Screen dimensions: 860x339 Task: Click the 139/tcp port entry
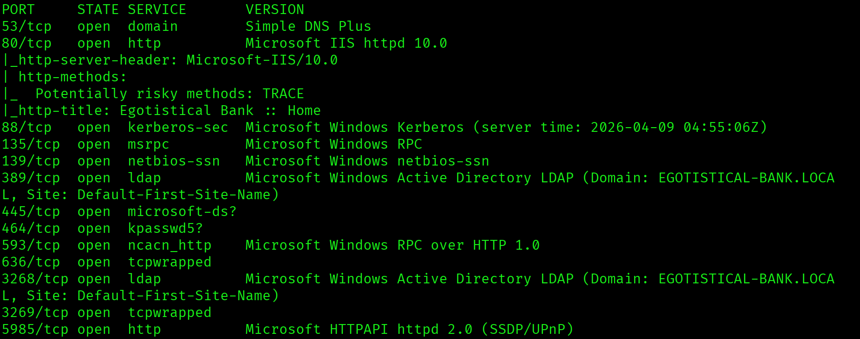pyautogui.click(x=31, y=161)
